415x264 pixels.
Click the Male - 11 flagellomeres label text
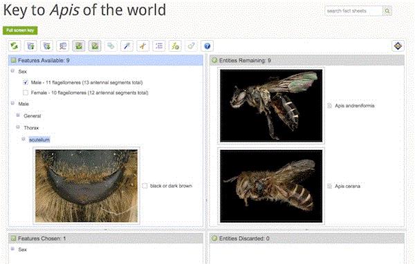87,82
